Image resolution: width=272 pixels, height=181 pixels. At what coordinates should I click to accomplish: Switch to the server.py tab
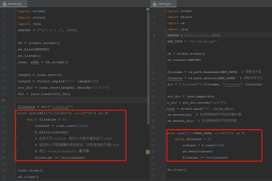(x=14, y=4)
